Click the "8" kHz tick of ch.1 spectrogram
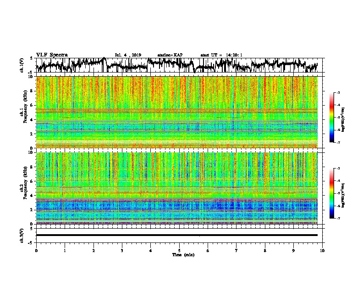Viewport: 363px width, 281px height. [x=32, y=91]
